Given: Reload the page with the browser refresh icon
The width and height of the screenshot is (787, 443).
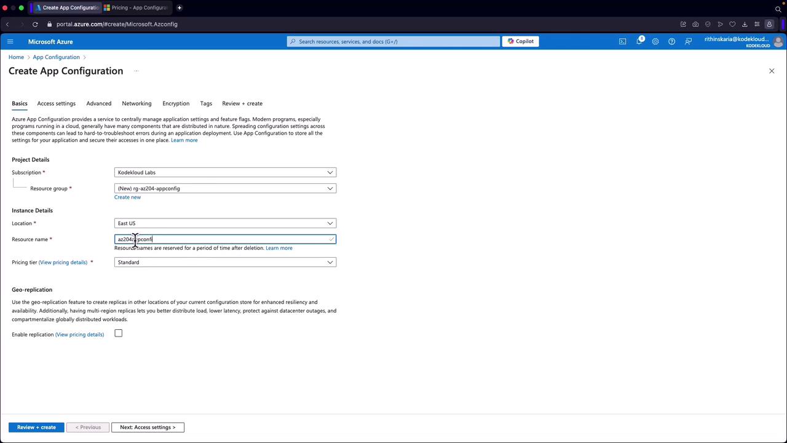Looking at the screenshot, I should (x=35, y=24).
